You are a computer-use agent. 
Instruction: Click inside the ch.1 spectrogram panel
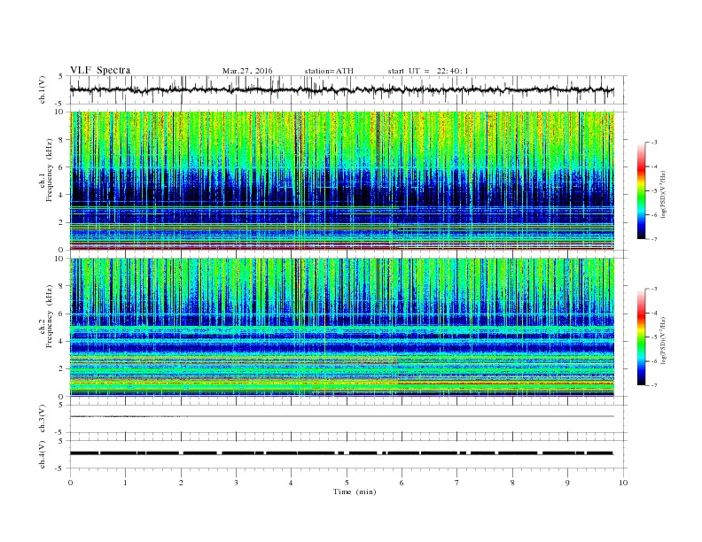pos(341,181)
